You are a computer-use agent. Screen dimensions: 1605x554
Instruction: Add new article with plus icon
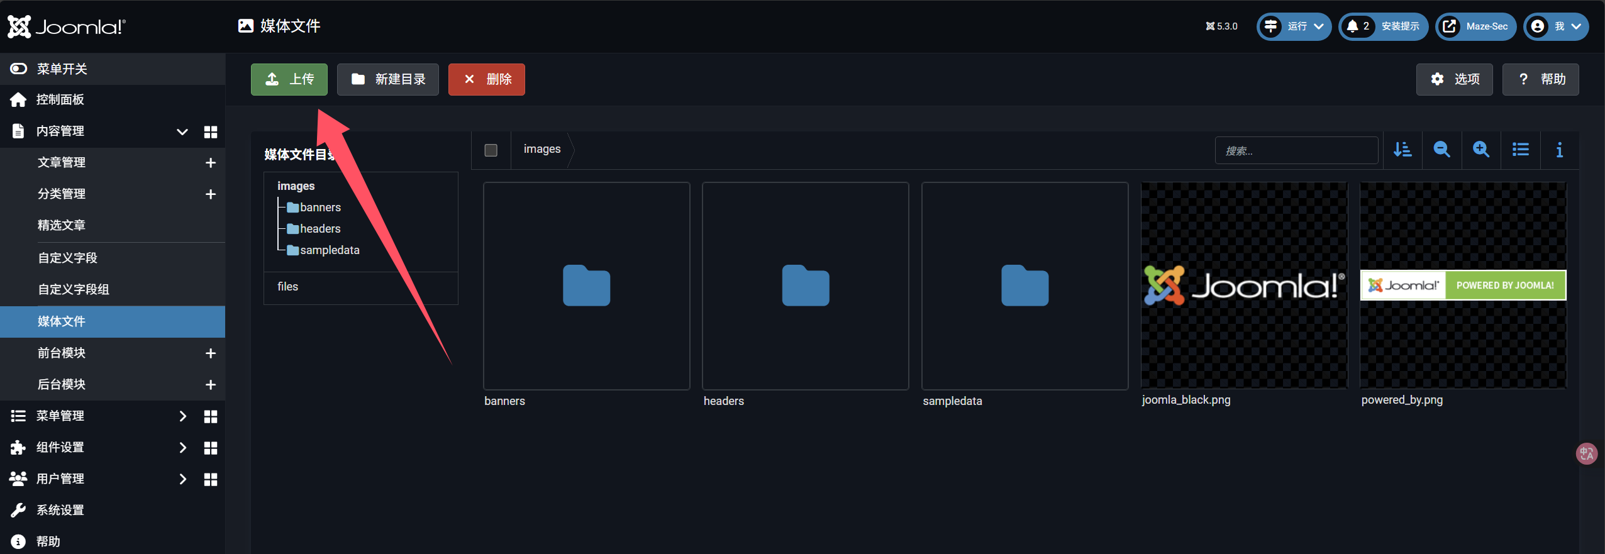click(x=211, y=163)
